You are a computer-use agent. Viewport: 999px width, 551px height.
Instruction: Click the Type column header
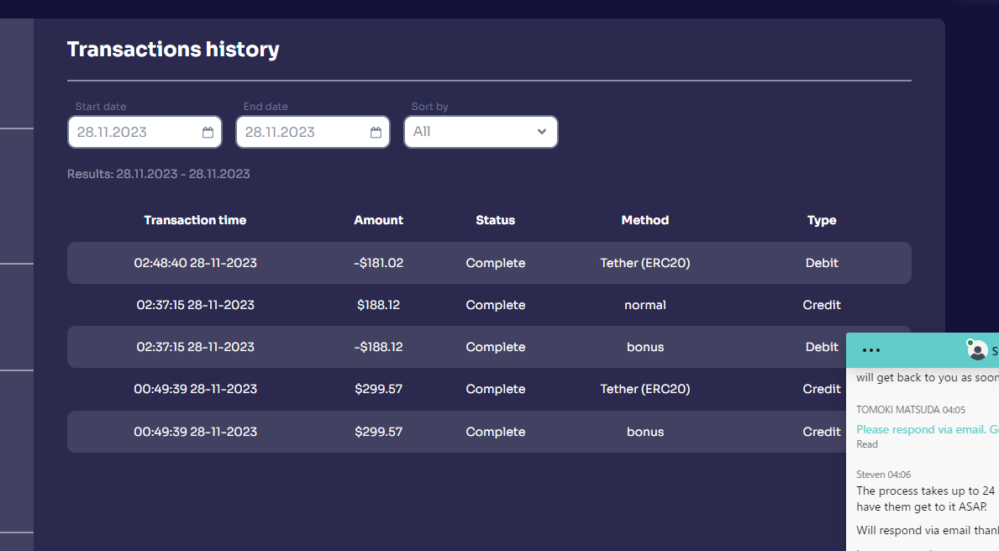click(821, 220)
